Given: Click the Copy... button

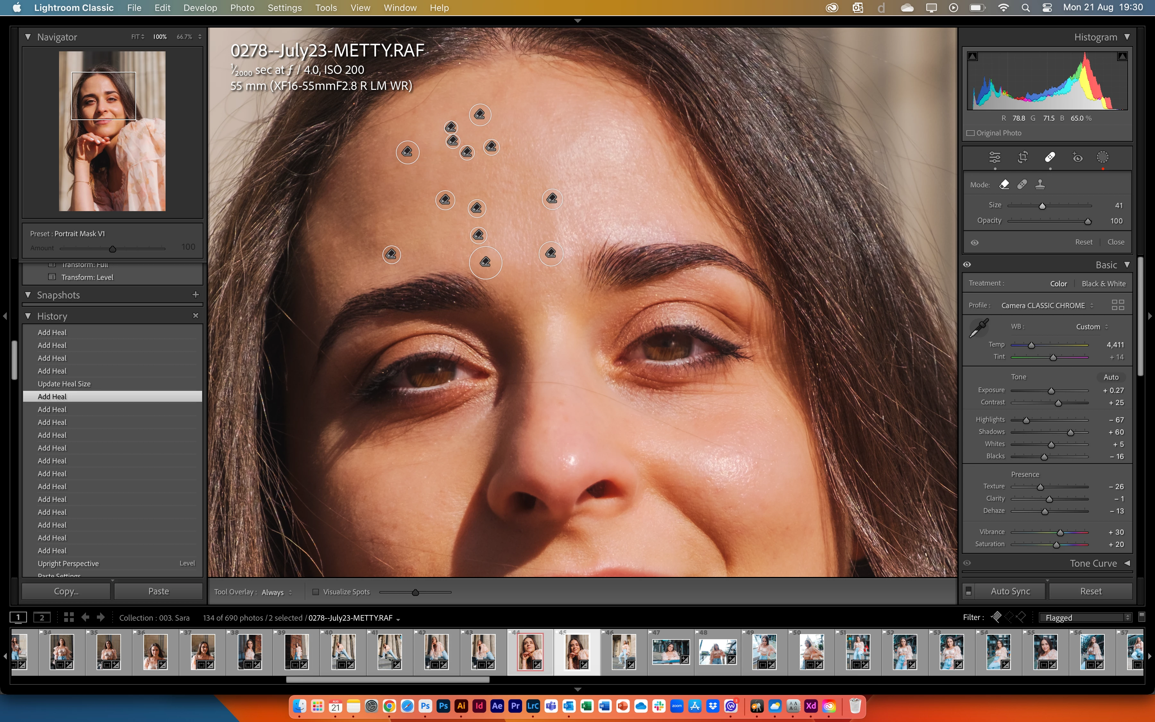Looking at the screenshot, I should [66, 591].
